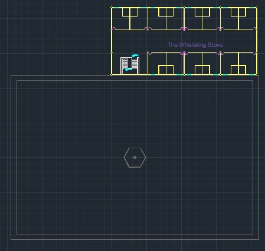Screen dimensions: 265x251
Task: Select the magenta door at the bottom-right room's right wall
Action: tap(255, 53)
